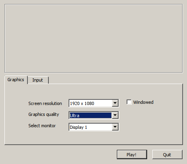Expand the Select monitor dropdown arrow
The width and height of the screenshot is (187, 164).
(115, 127)
